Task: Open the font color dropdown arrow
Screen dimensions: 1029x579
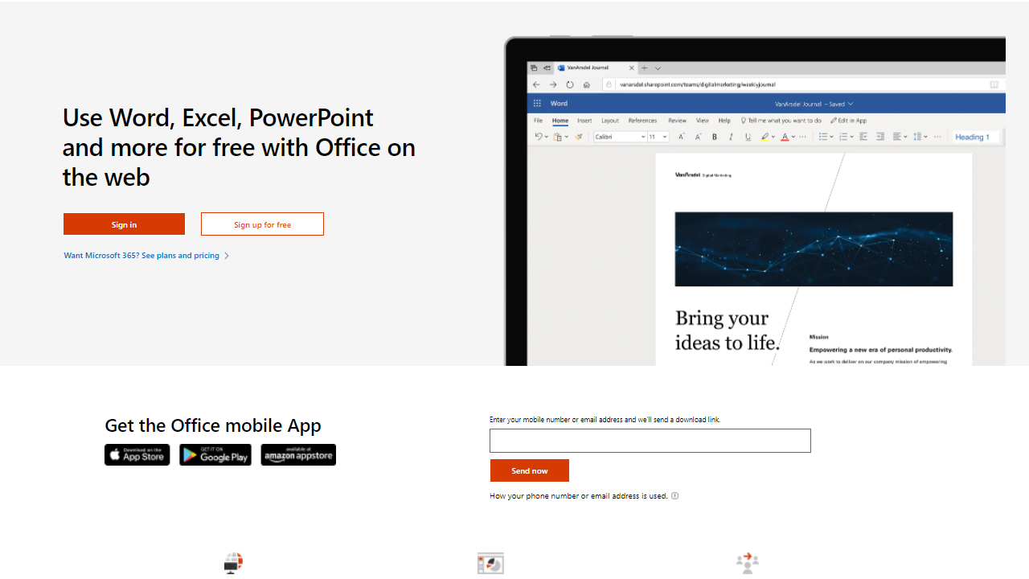Action: point(793,137)
